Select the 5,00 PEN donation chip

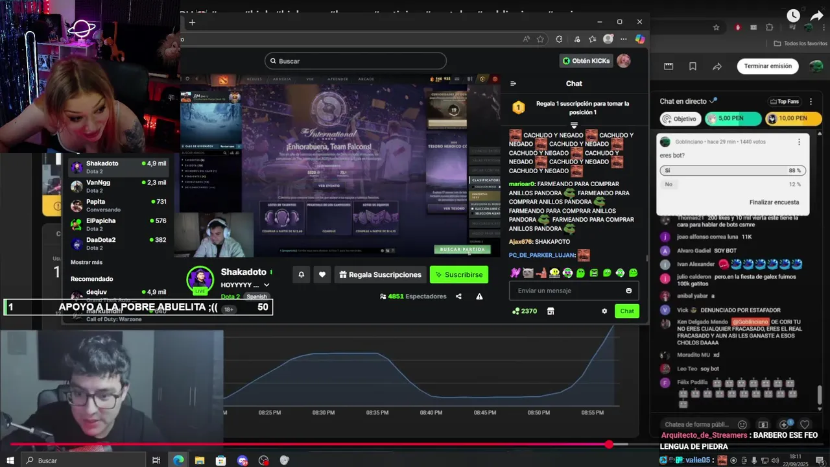pyautogui.click(x=733, y=119)
